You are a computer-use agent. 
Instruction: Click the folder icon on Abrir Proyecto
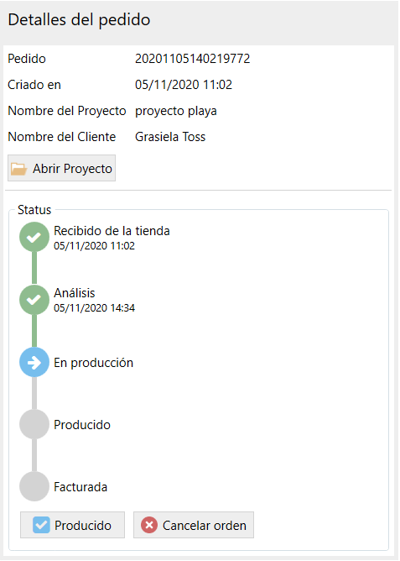click(x=19, y=169)
